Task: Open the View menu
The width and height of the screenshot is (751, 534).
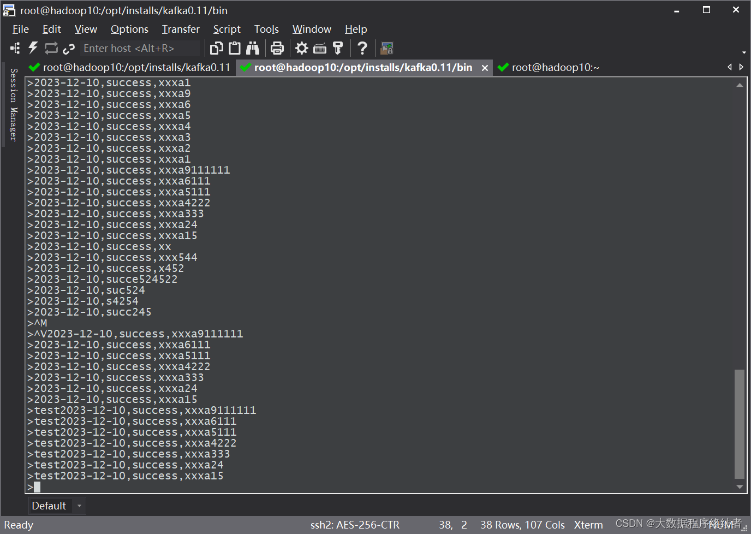Action: point(86,29)
